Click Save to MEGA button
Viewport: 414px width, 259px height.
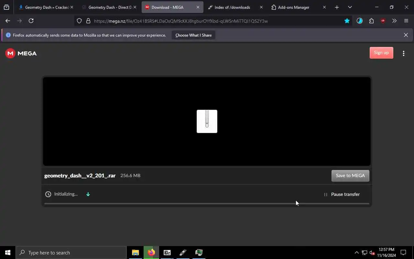(350, 175)
